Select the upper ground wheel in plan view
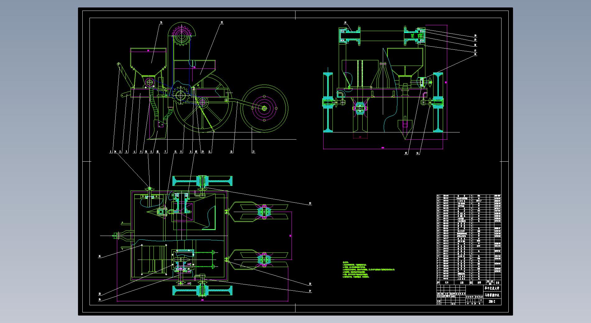 click(203, 181)
